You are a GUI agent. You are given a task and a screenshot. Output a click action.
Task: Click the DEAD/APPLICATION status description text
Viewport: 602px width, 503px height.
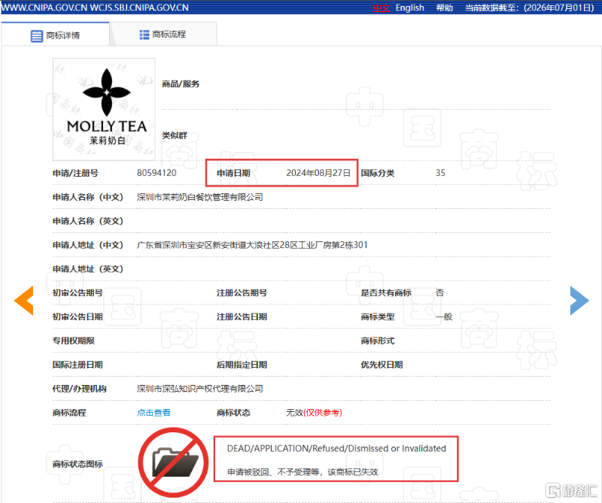(x=336, y=449)
